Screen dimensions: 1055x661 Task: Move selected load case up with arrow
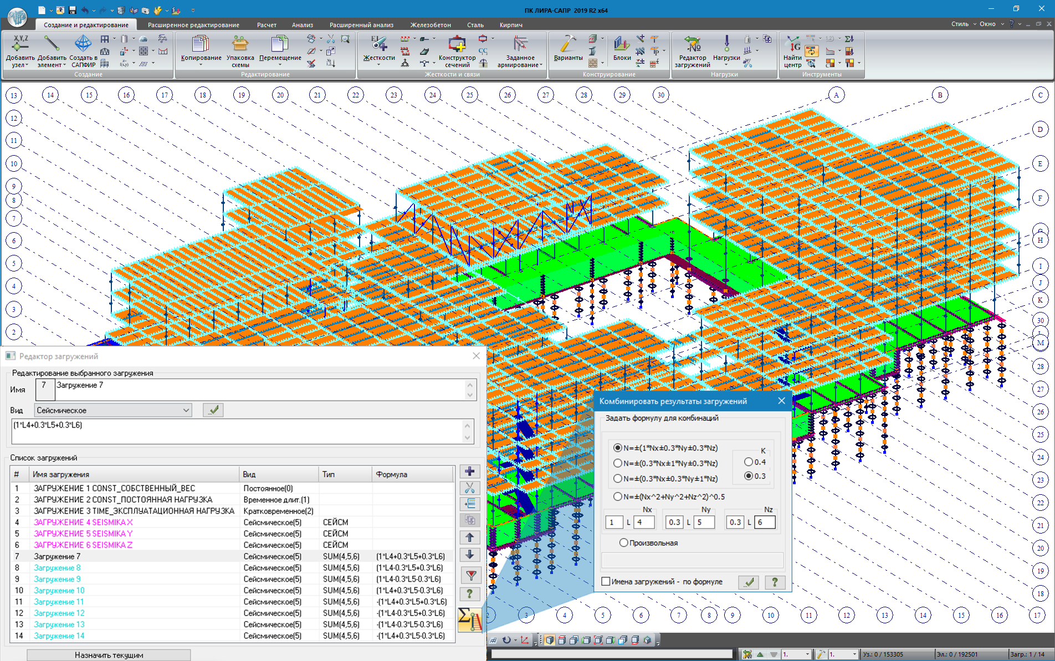pos(469,537)
